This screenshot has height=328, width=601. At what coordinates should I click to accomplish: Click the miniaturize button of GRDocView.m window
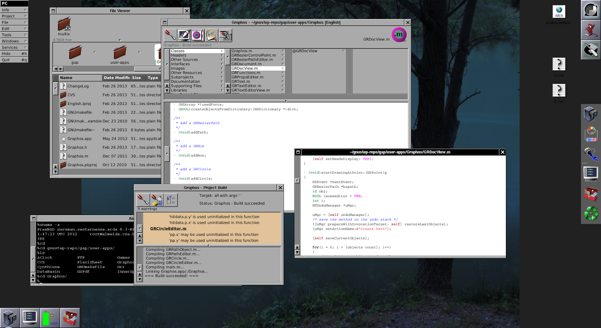pyautogui.click(x=298, y=152)
